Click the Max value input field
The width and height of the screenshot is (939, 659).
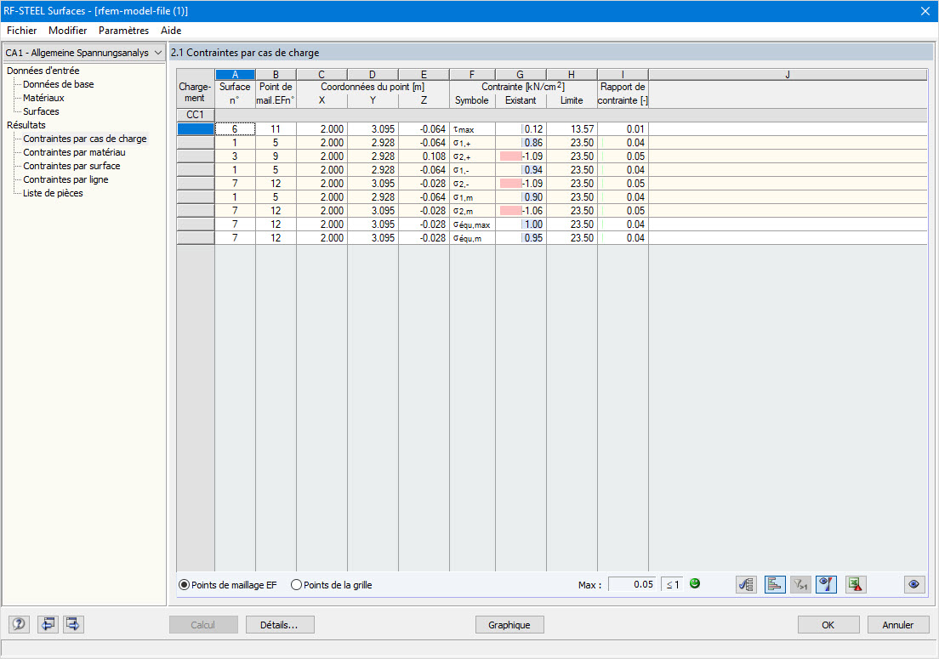coord(634,584)
